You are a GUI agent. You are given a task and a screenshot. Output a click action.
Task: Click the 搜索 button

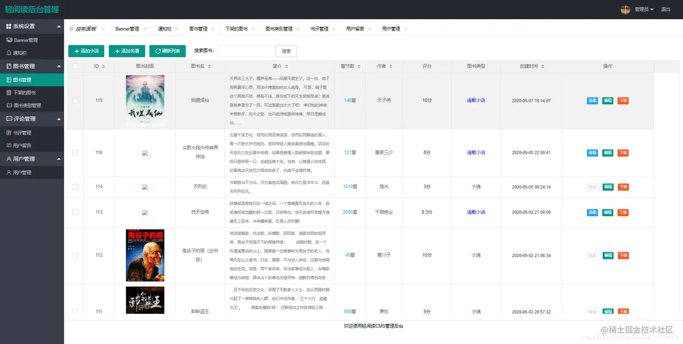286,51
